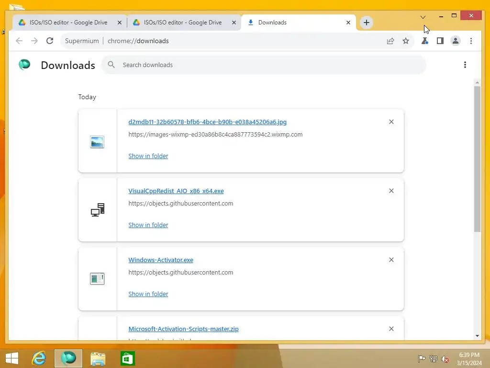
Task: Click the Today date heading
Action: [87, 97]
